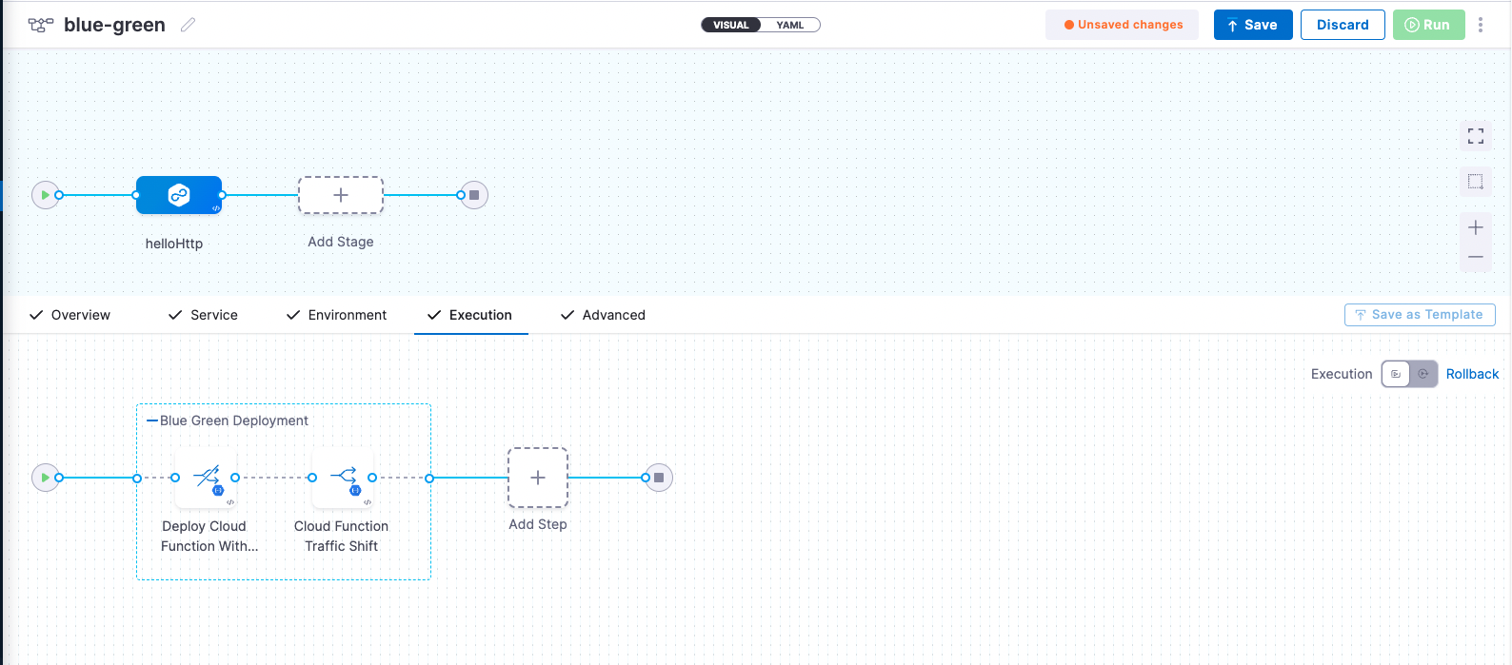Collapse the Blue Green Deployment group
Viewport: 1512px width, 665px height.
(x=152, y=421)
